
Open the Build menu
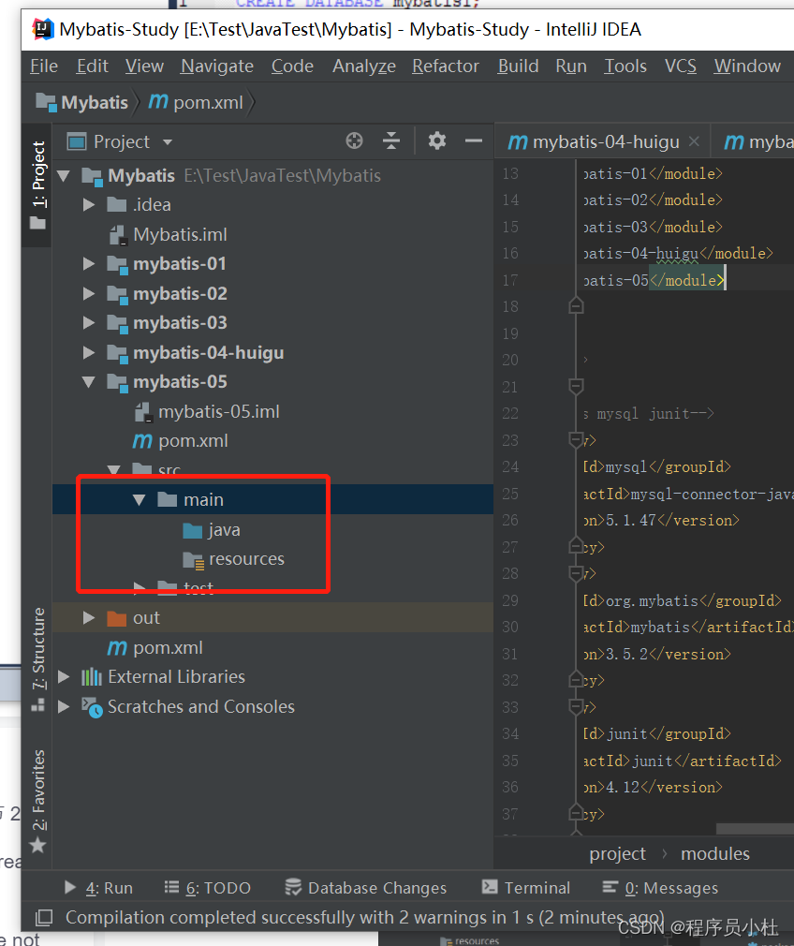click(x=518, y=66)
